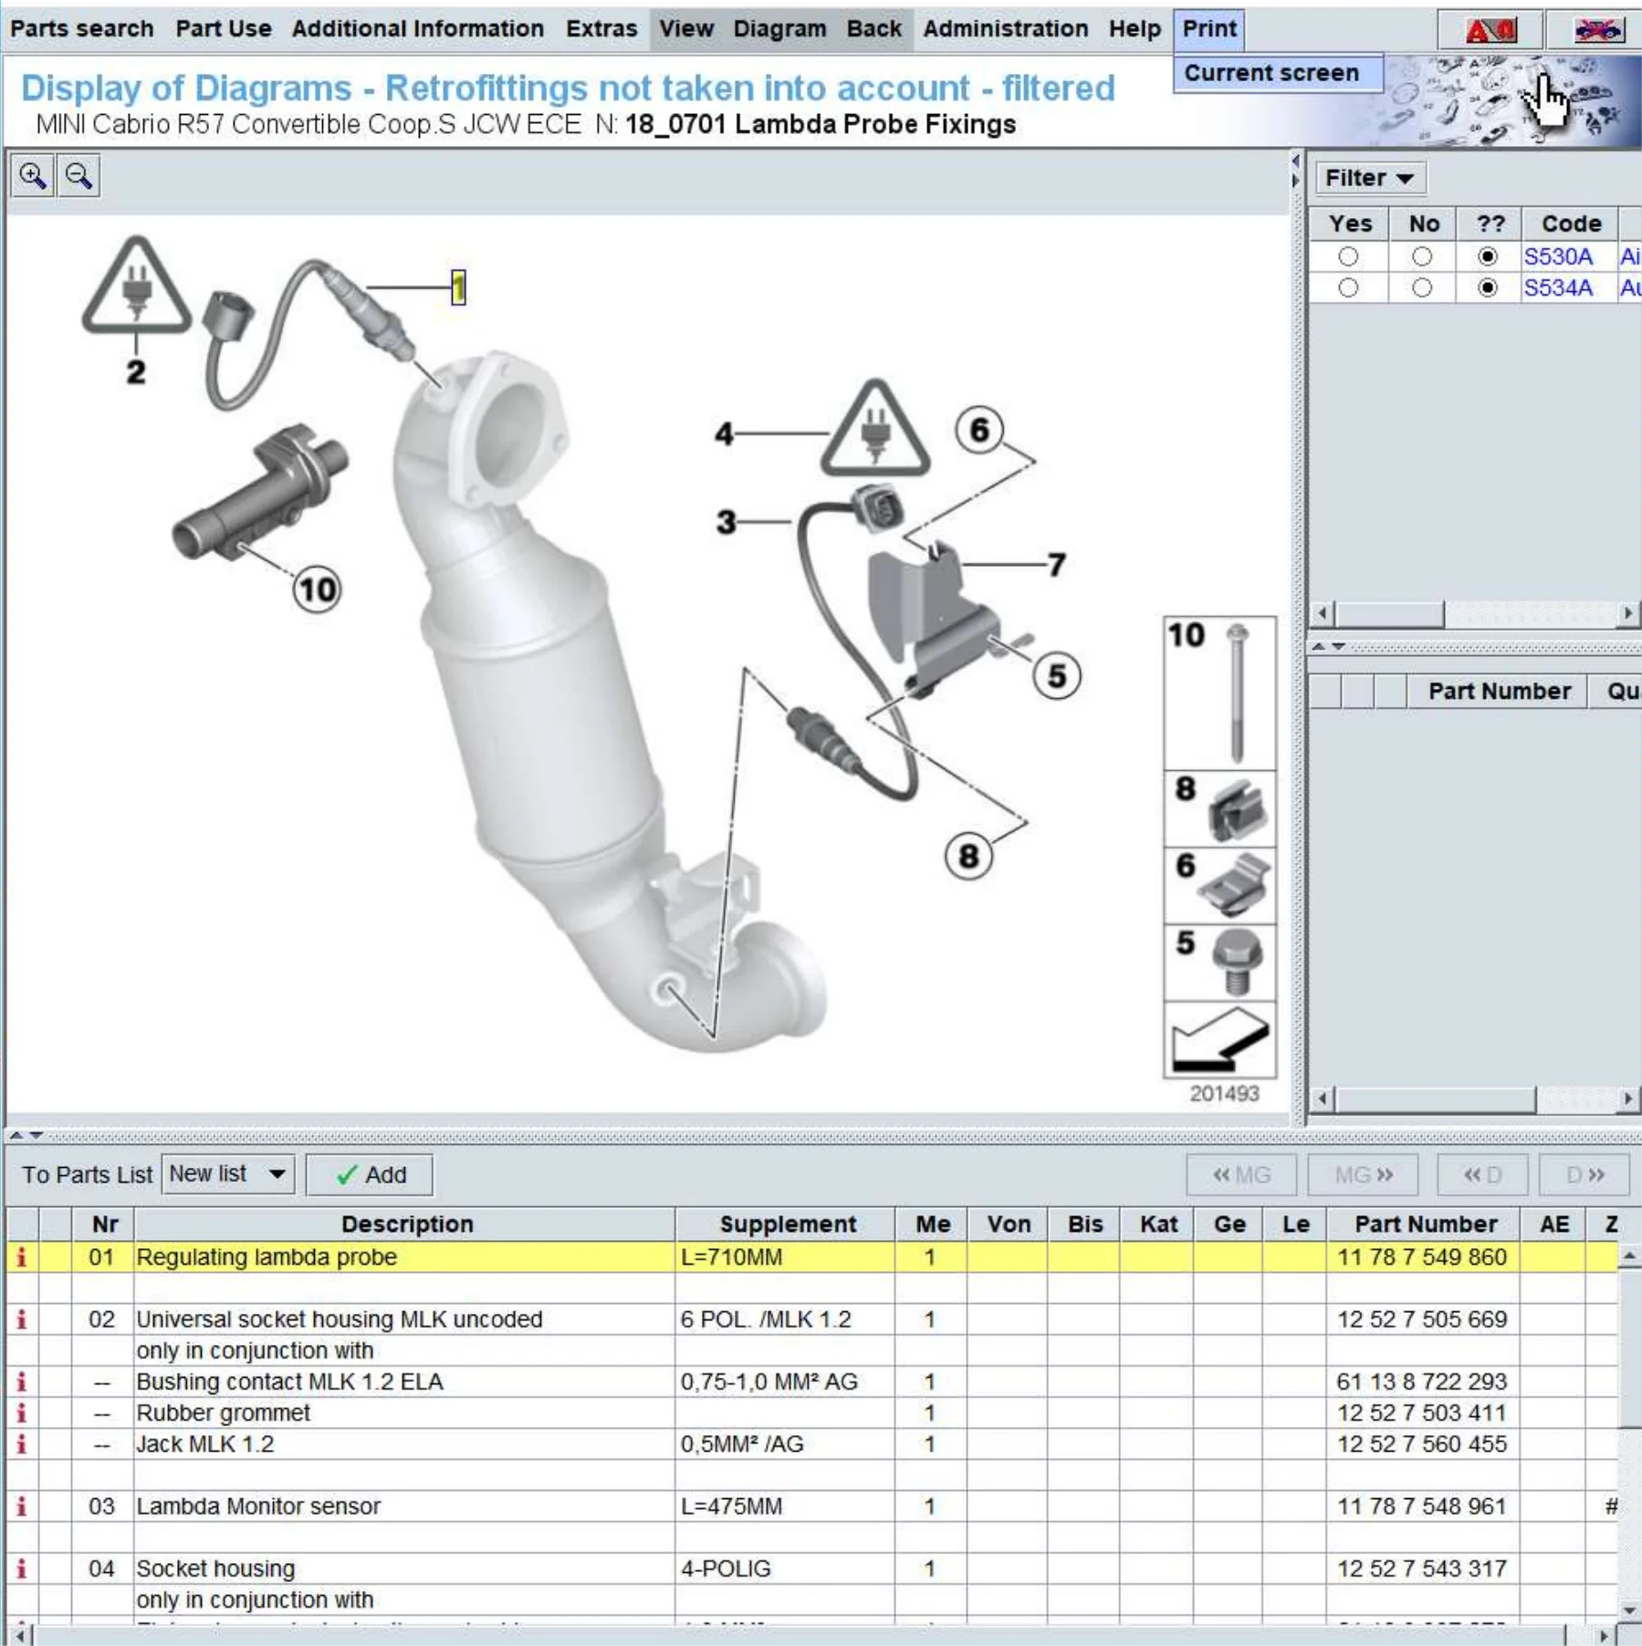Expand the New list dropdown
1642x1646 pixels.
click(277, 1174)
